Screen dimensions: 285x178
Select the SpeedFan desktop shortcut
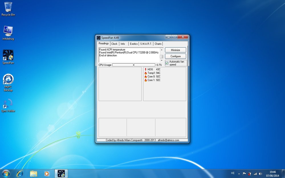8,57
